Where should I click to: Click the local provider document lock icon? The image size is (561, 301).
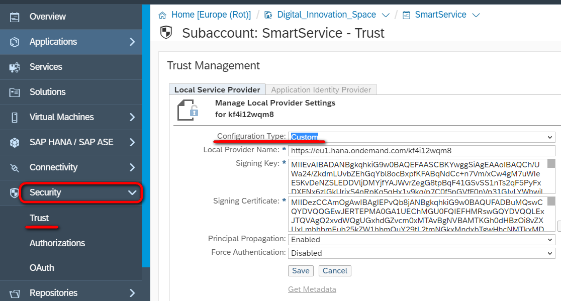coord(188,110)
